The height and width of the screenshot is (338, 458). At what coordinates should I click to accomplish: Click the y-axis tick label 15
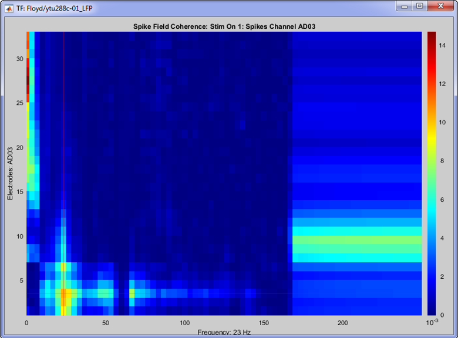coord(19,192)
